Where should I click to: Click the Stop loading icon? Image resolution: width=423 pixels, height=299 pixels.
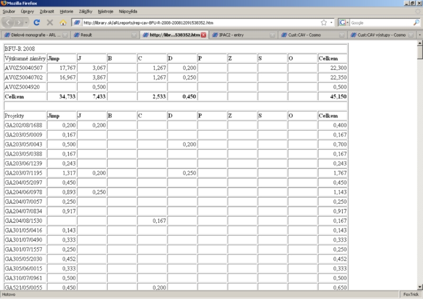pyautogui.click(x=50, y=23)
